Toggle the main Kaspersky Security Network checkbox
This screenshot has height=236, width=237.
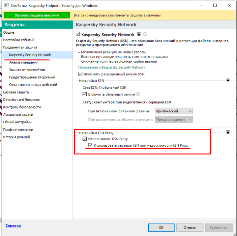coord(78,34)
